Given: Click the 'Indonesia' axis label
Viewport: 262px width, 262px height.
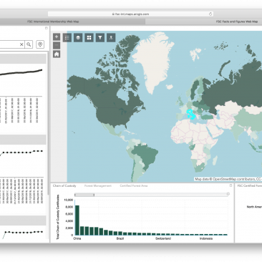Looking at the screenshot, I should 206,238.
